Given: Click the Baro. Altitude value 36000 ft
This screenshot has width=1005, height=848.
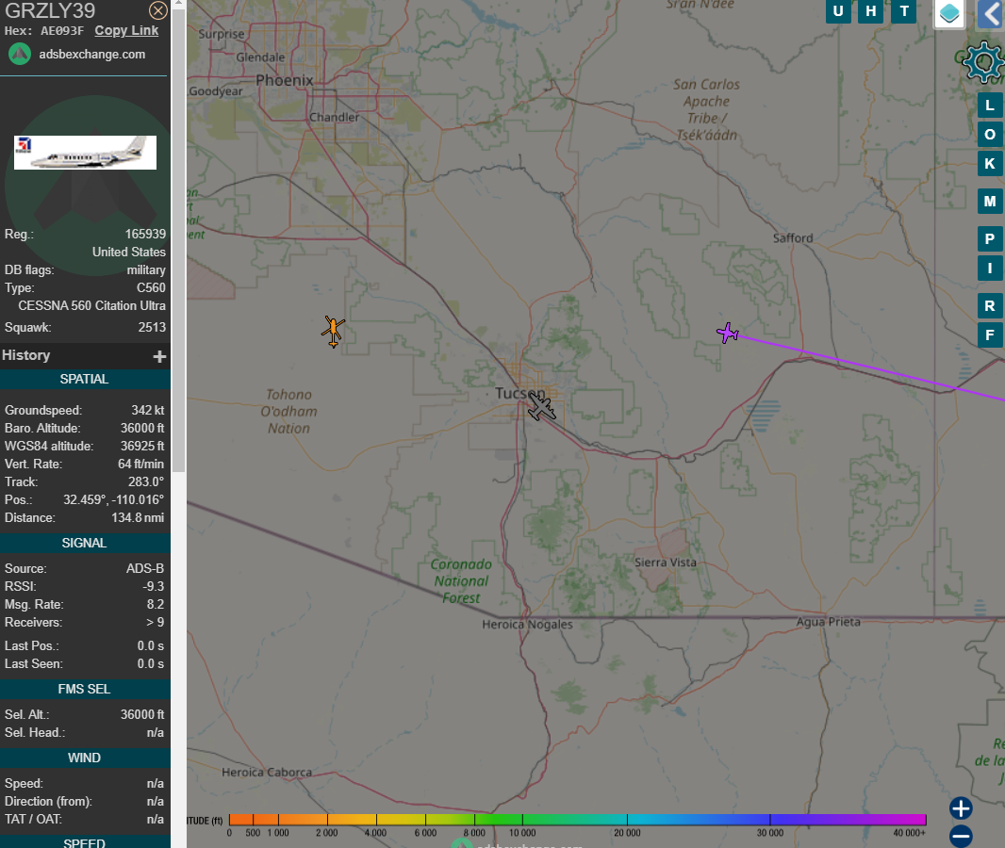Looking at the screenshot, I should coord(142,428).
